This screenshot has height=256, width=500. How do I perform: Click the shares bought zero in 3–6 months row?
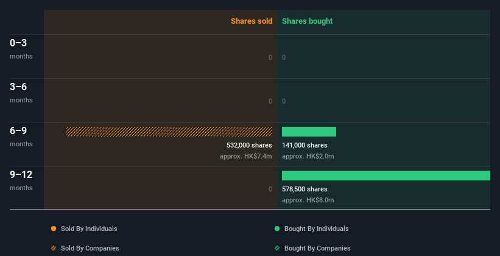(x=284, y=102)
